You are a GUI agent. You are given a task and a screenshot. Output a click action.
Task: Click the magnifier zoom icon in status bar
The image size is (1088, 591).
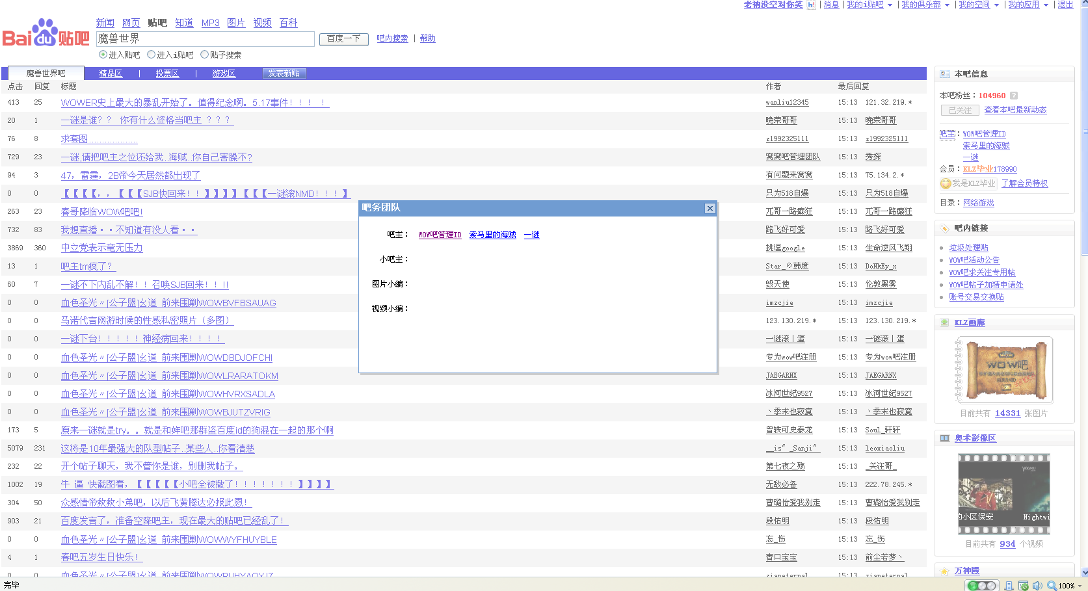[1052, 586]
